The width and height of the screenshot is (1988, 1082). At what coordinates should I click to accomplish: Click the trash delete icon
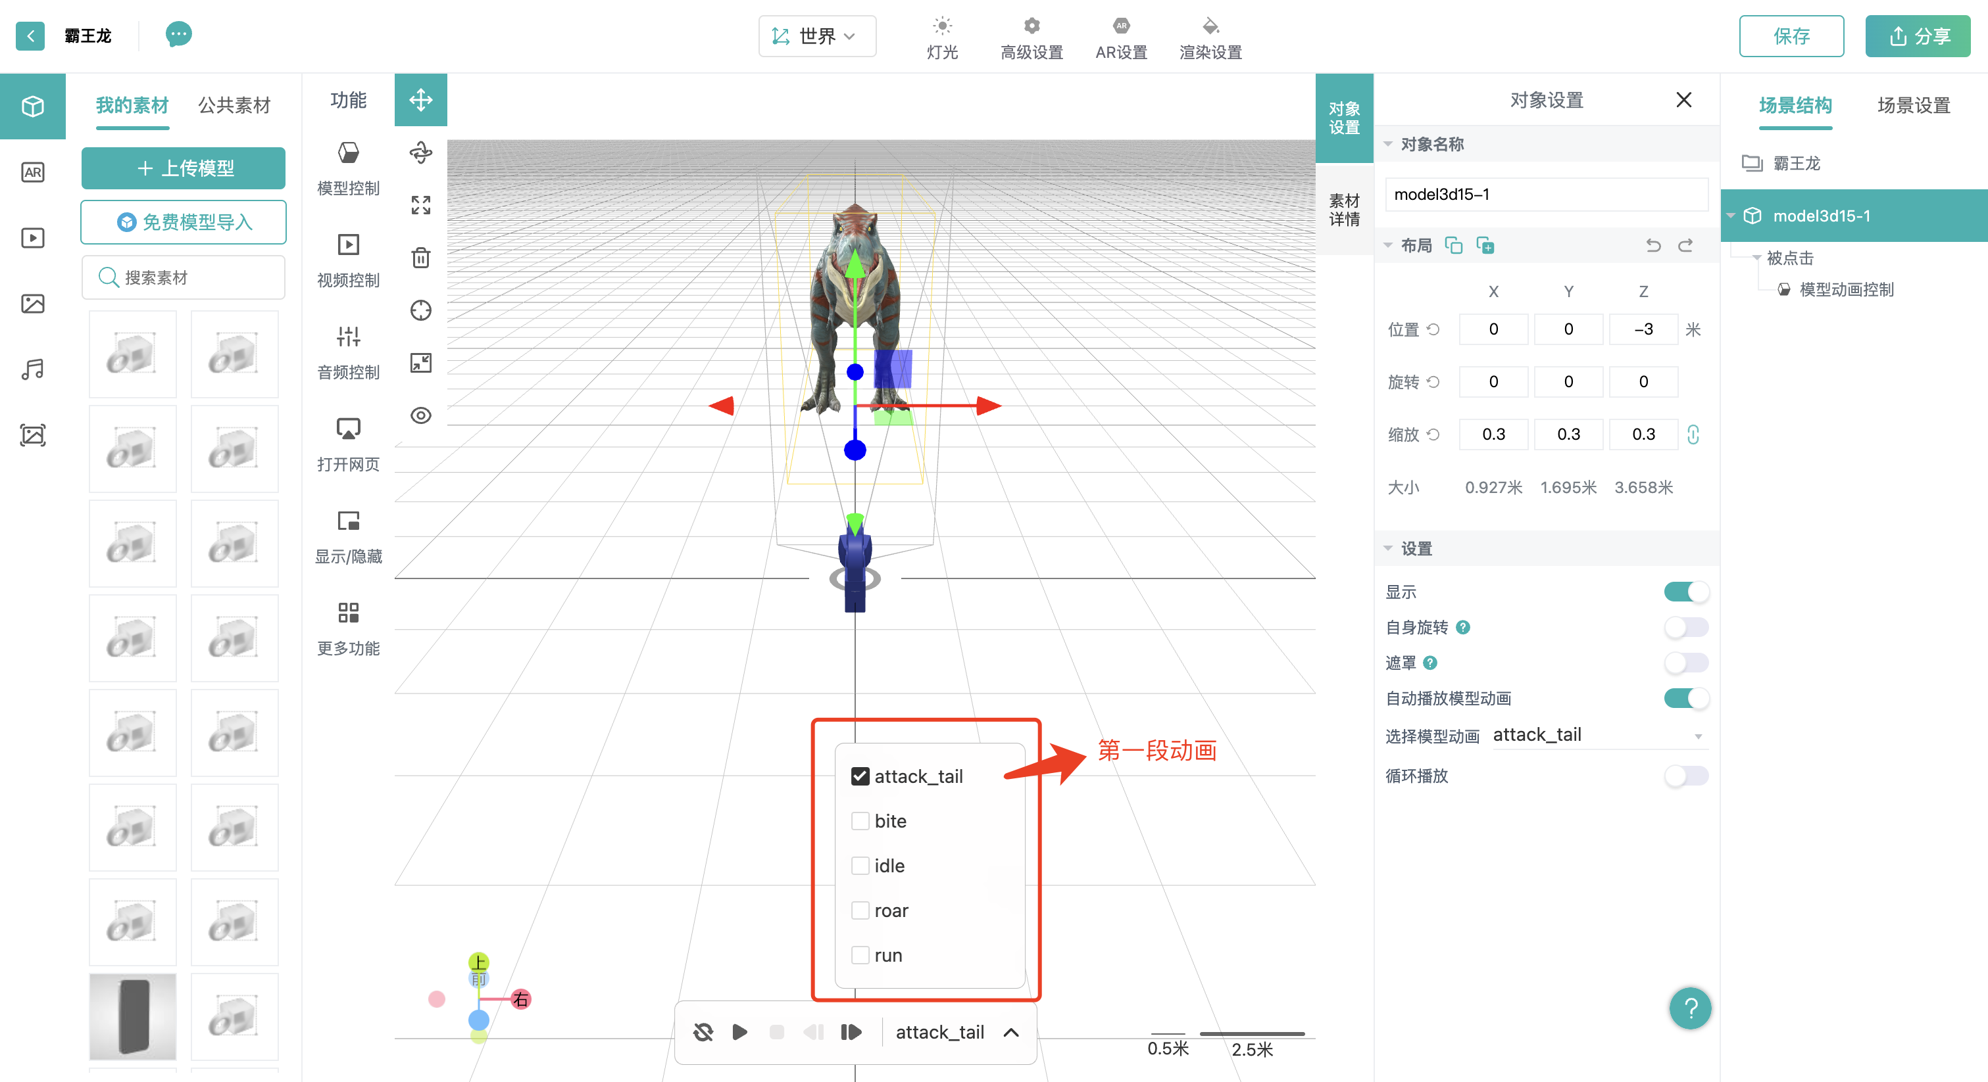tap(420, 258)
